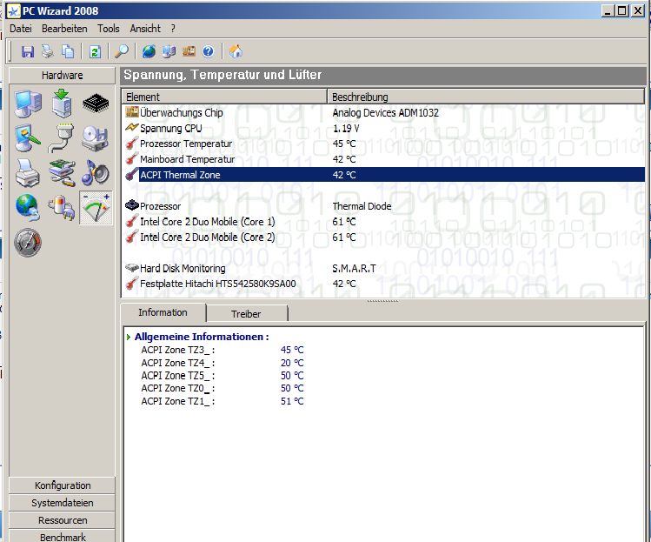The width and height of the screenshot is (651, 542).
Task: Select the Prozessor Temperatur row
Action: (x=383, y=144)
